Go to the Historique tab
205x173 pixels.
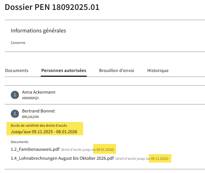pyautogui.click(x=158, y=70)
